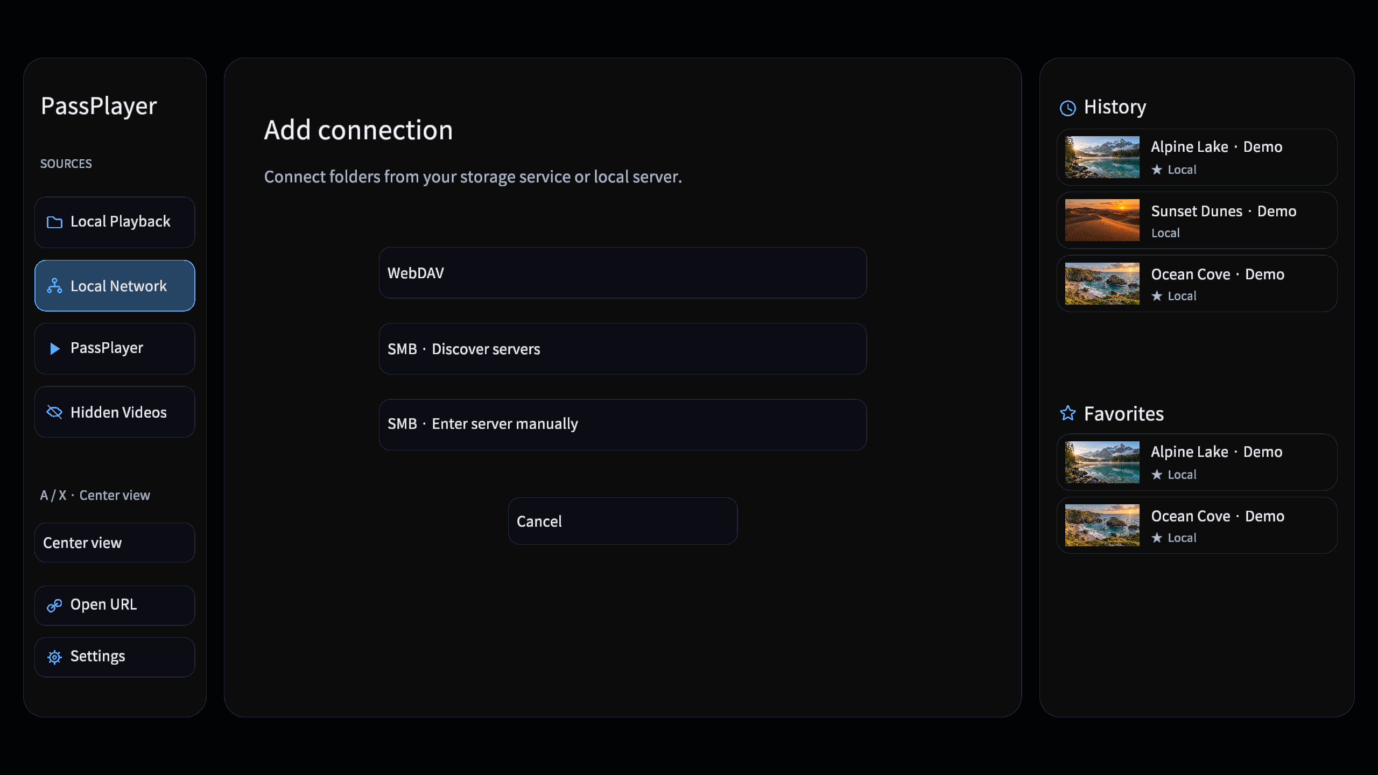1378x775 pixels.
Task: Click the star under Alpine Lake in History
Action: [1157, 170]
